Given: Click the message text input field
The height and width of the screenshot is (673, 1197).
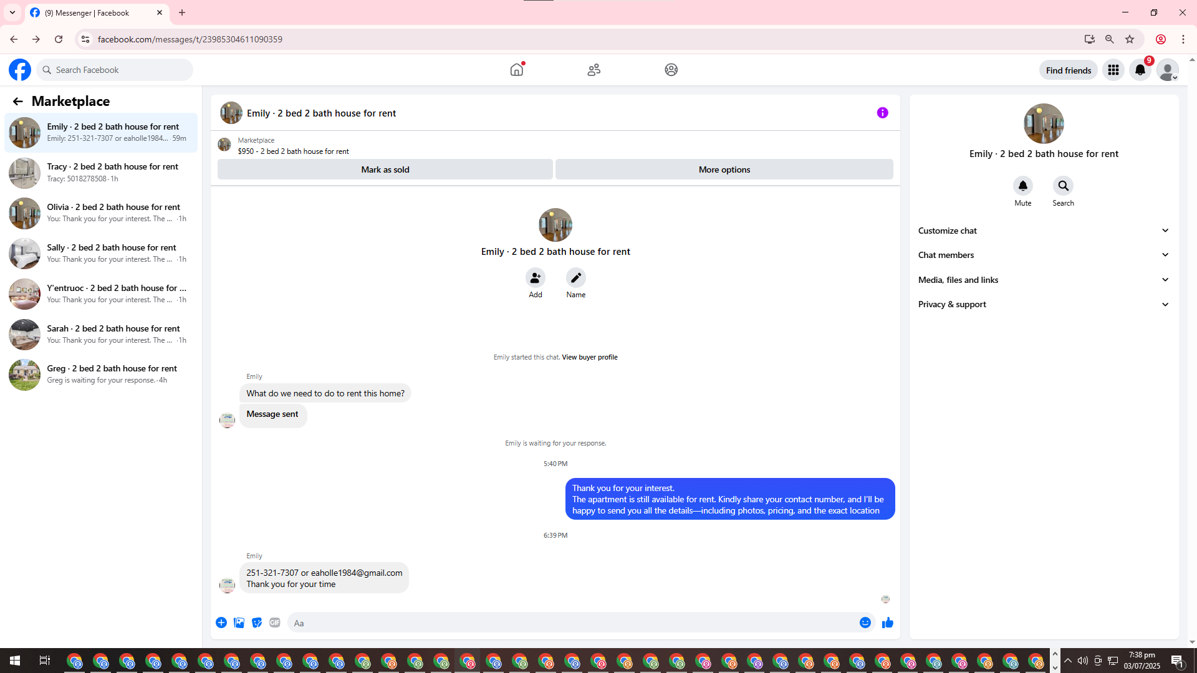Looking at the screenshot, I should [570, 623].
